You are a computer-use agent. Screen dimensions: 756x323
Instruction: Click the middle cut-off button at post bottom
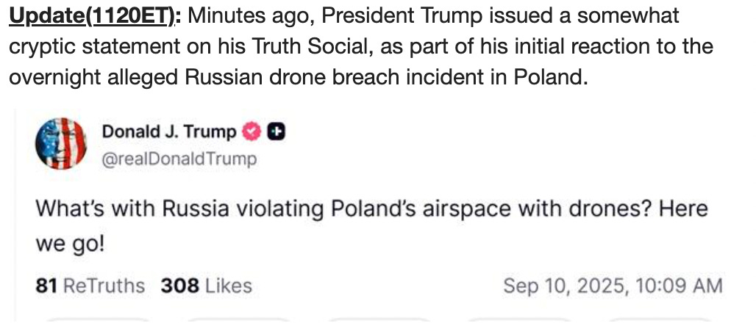point(377,320)
